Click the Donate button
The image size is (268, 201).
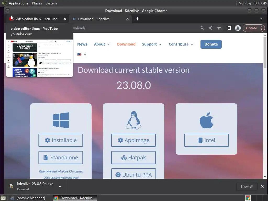pos(211,44)
